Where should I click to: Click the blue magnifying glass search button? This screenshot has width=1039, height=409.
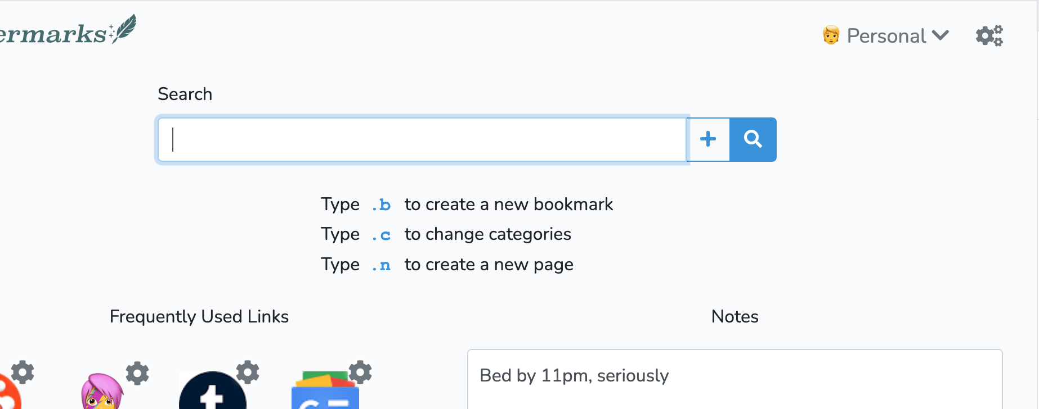pos(753,139)
